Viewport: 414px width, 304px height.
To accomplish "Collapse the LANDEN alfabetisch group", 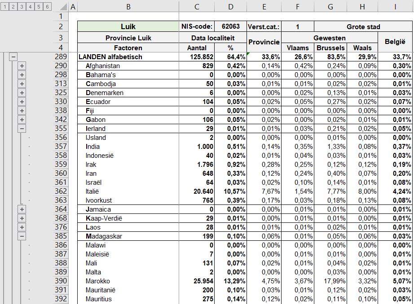I will coord(13,56).
